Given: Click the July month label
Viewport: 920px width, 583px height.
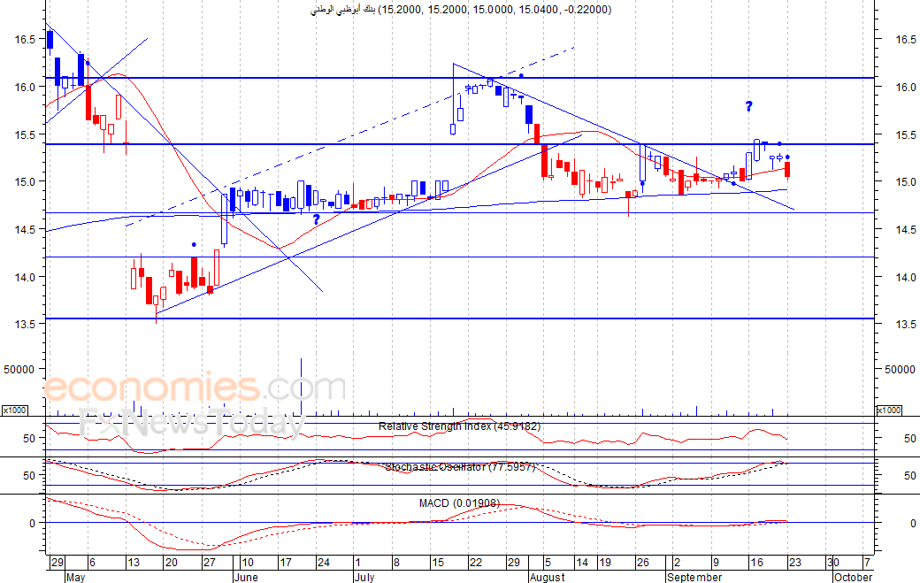Looking at the screenshot, I should point(364,577).
